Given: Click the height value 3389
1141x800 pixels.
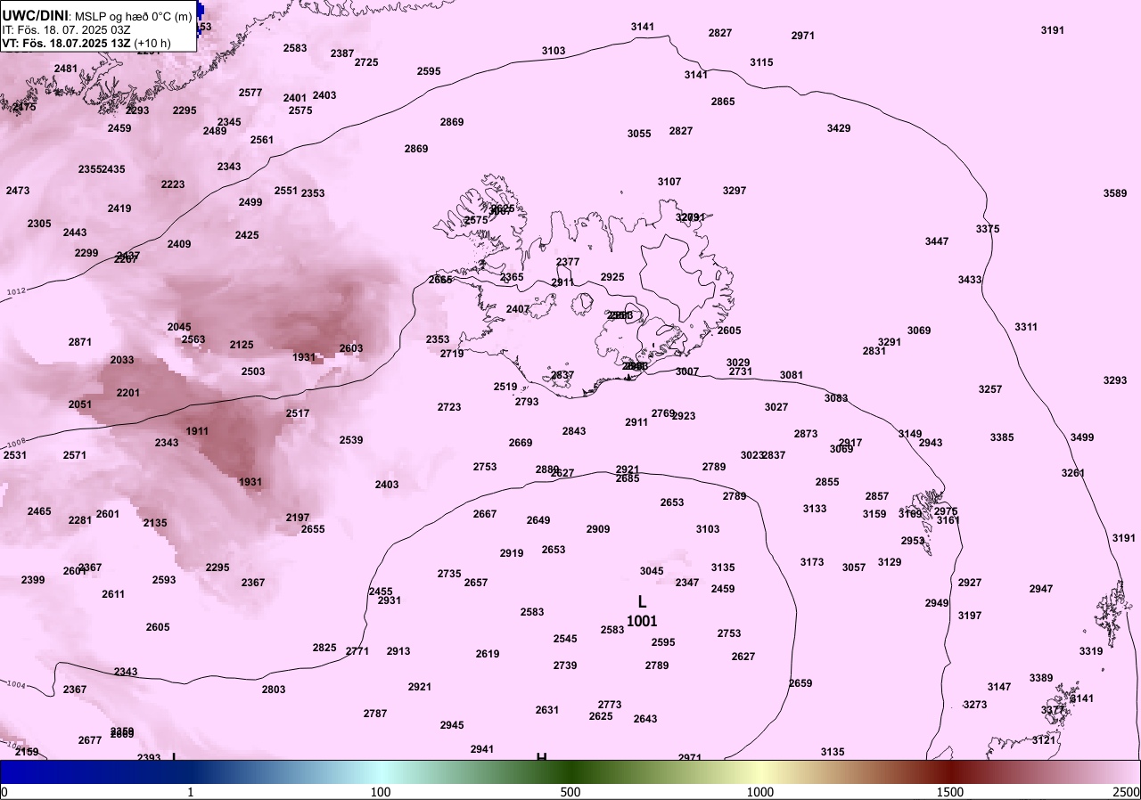Looking at the screenshot, I should click(x=1041, y=678).
